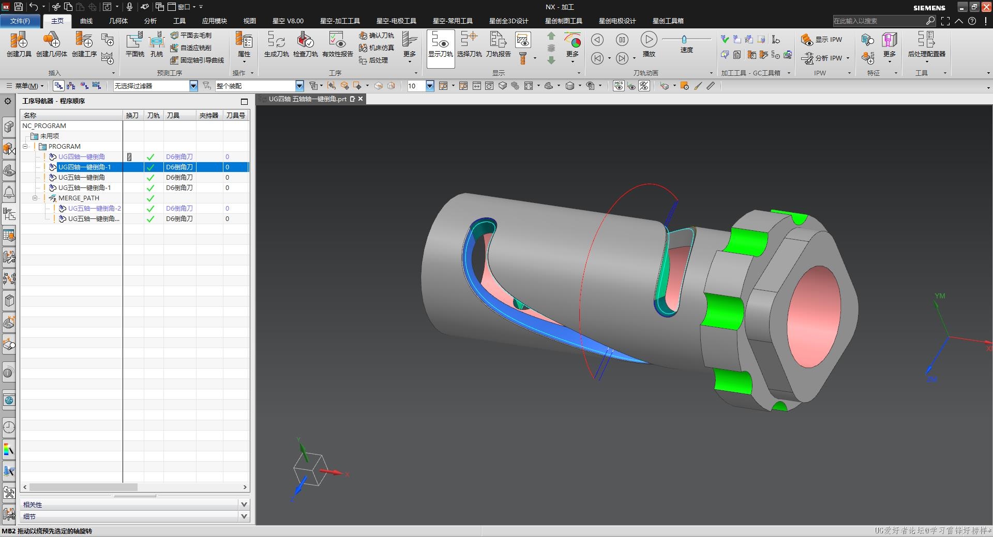Select the 未用项 unused items folder
This screenshot has height=537, width=993.
pyautogui.click(x=50, y=136)
